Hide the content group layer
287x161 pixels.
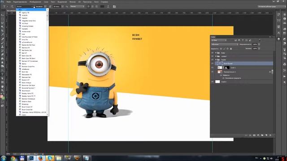coord(212,56)
